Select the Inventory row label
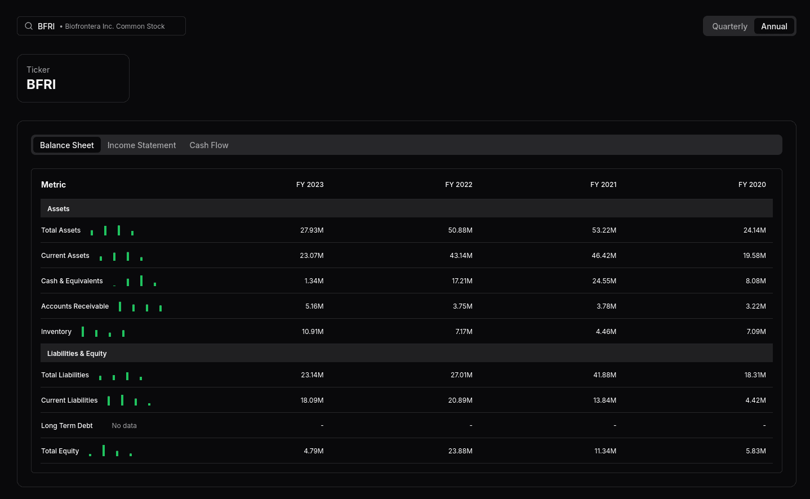The width and height of the screenshot is (810, 499). (x=56, y=332)
